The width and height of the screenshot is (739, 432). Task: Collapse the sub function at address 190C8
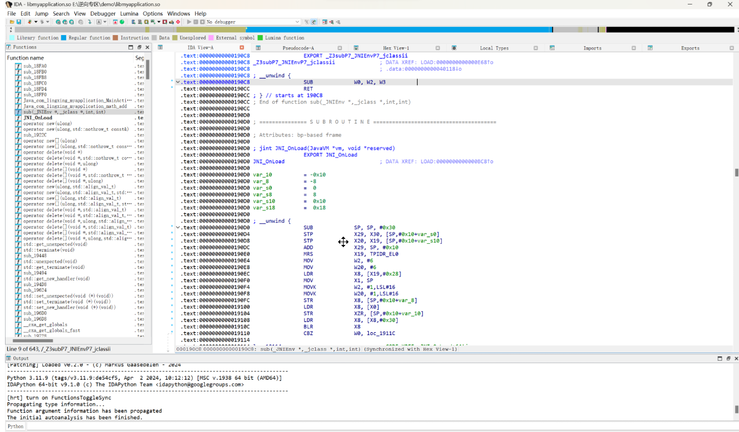[178, 82]
